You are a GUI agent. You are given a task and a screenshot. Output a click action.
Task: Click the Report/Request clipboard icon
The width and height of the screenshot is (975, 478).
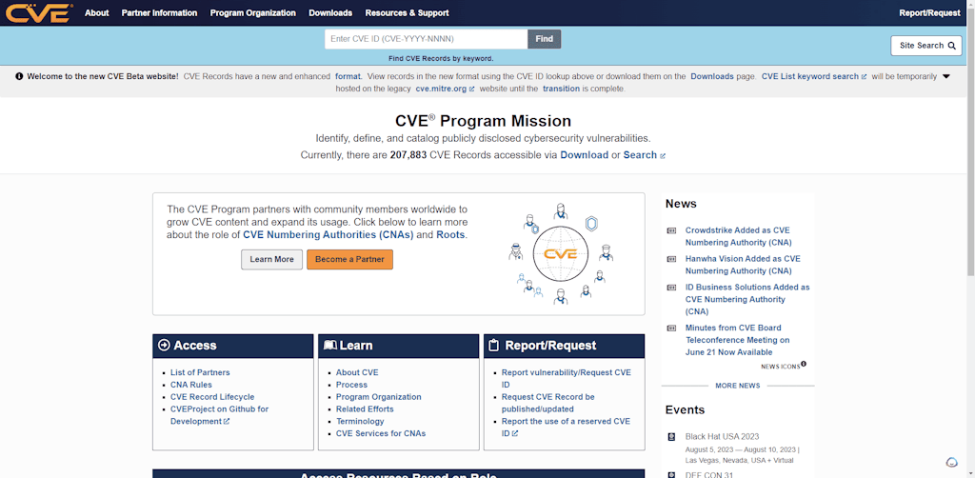pyautogui.click(x=494, y=346)
